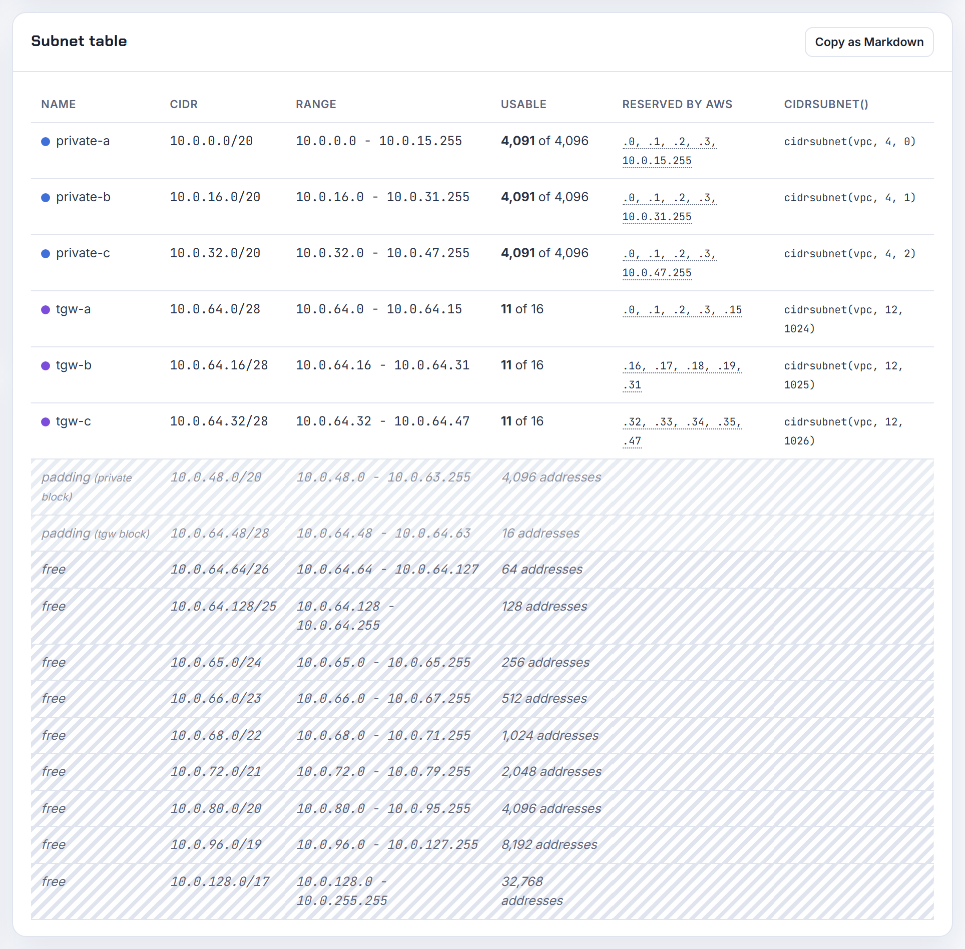Click the free CIDR 10.0.80.0/20
Image resolution: width=965 pixels, height=949 pixels.
pos(216,809)
